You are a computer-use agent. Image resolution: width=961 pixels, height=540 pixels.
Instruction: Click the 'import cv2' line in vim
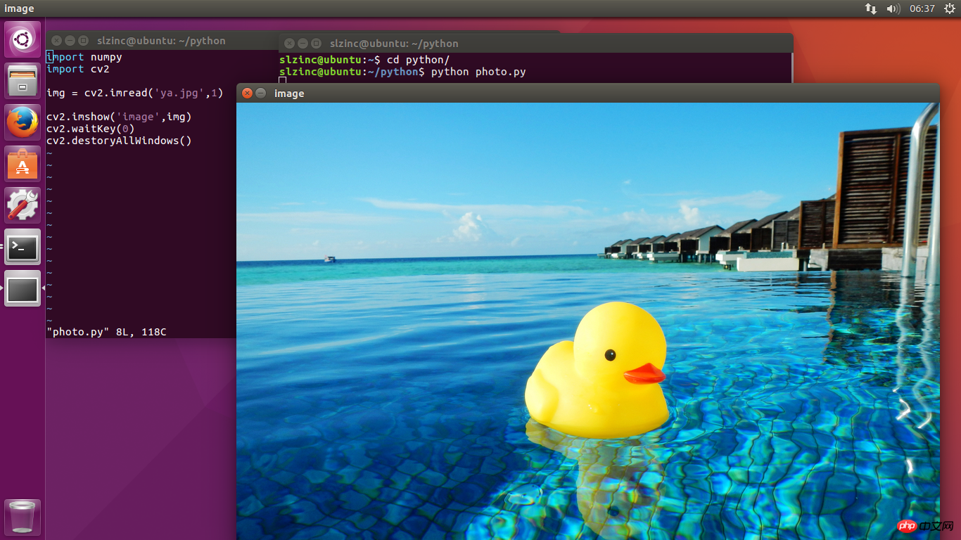[x=78, y=69]
